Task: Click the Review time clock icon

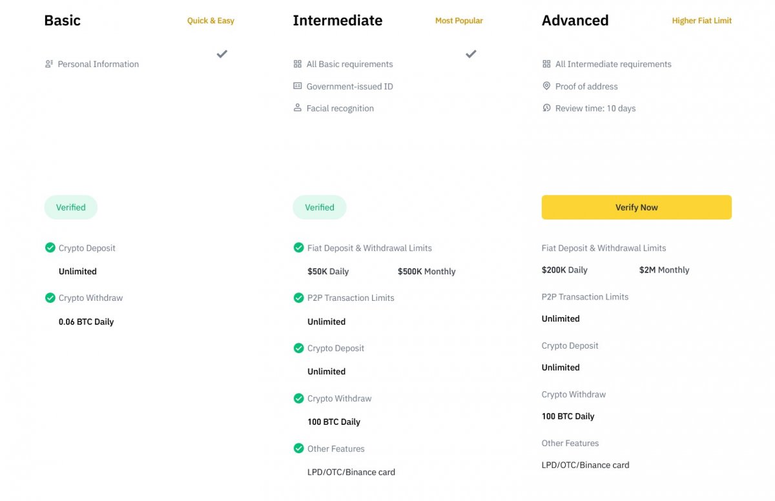Action: click(546, 108)
